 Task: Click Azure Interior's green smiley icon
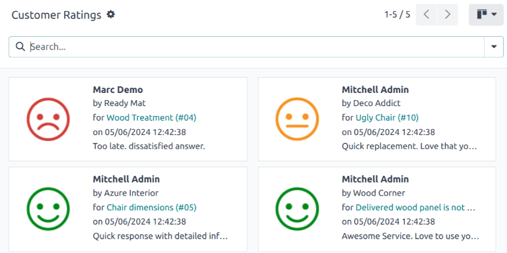coord(48,209)
